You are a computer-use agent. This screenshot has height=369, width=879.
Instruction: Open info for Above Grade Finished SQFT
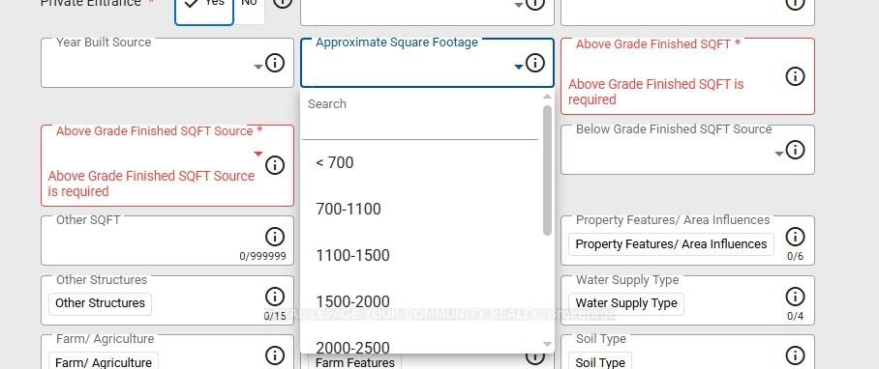[795, 76]
